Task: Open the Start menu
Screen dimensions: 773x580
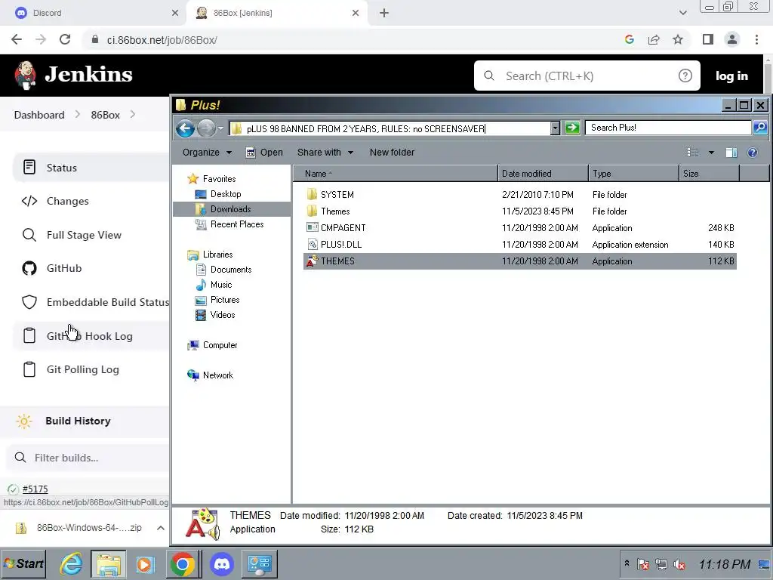Action: [x=23, y=563]
